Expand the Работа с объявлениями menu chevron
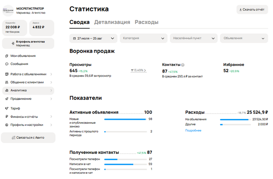Viewport: 273px width, 179px height. (51, 74)
